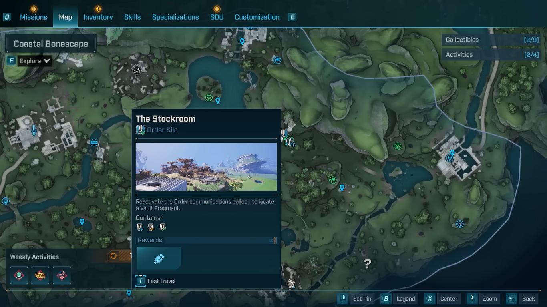
Task: Click the Q previous-tab key icon
Action: 7,17
